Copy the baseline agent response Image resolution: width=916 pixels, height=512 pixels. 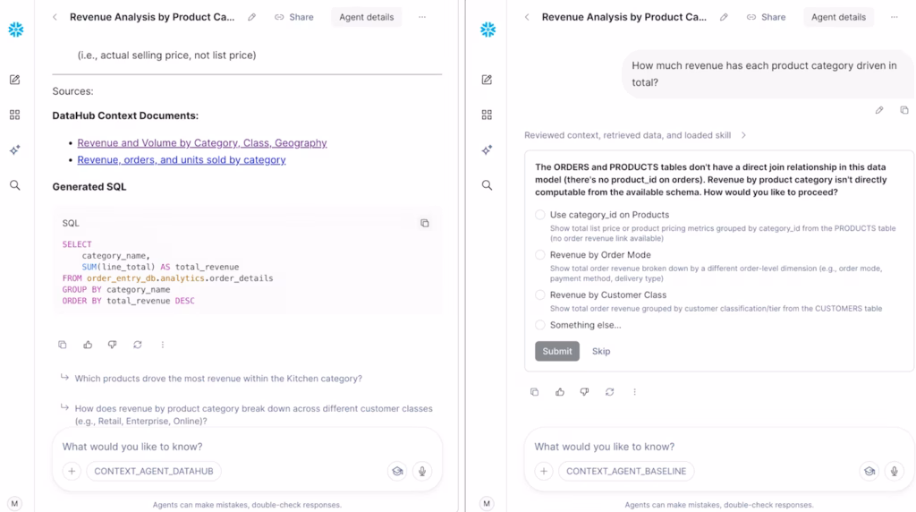535,392
